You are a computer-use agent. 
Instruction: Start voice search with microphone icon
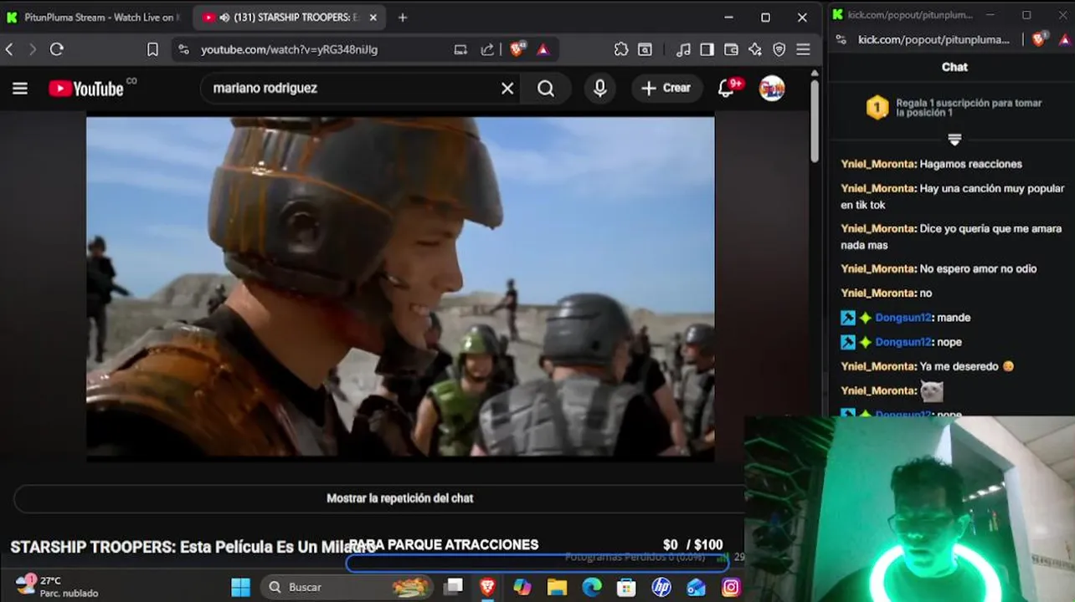[599, 88]
